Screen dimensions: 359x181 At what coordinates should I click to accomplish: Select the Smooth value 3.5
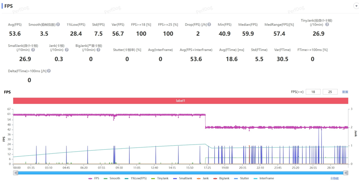point(44,34)
